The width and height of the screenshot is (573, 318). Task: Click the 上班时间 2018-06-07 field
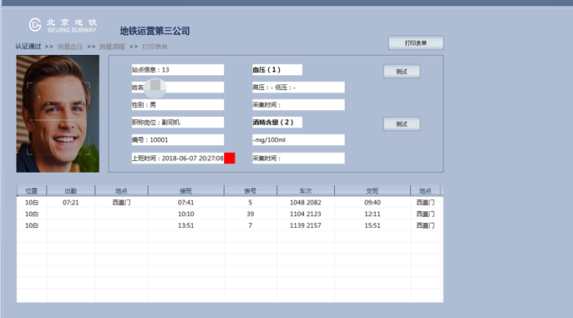click(178, 158)
